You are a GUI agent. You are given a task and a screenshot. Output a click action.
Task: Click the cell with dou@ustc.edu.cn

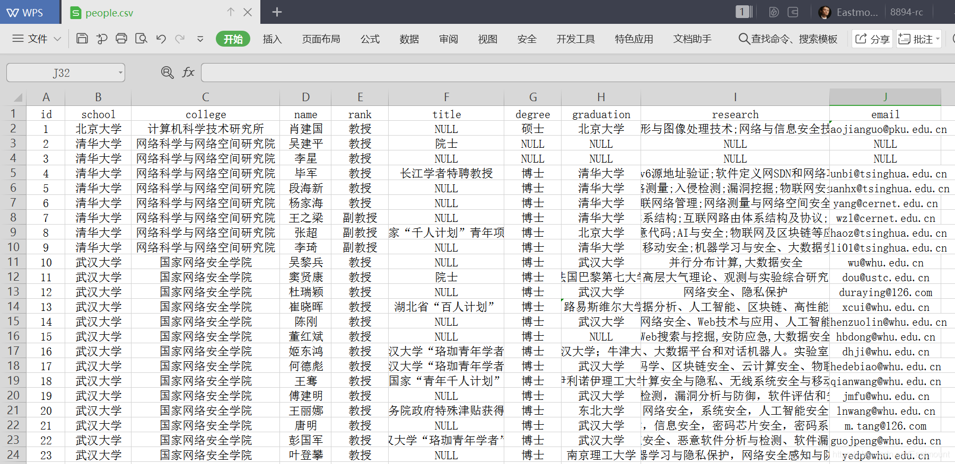coord(885,278)
